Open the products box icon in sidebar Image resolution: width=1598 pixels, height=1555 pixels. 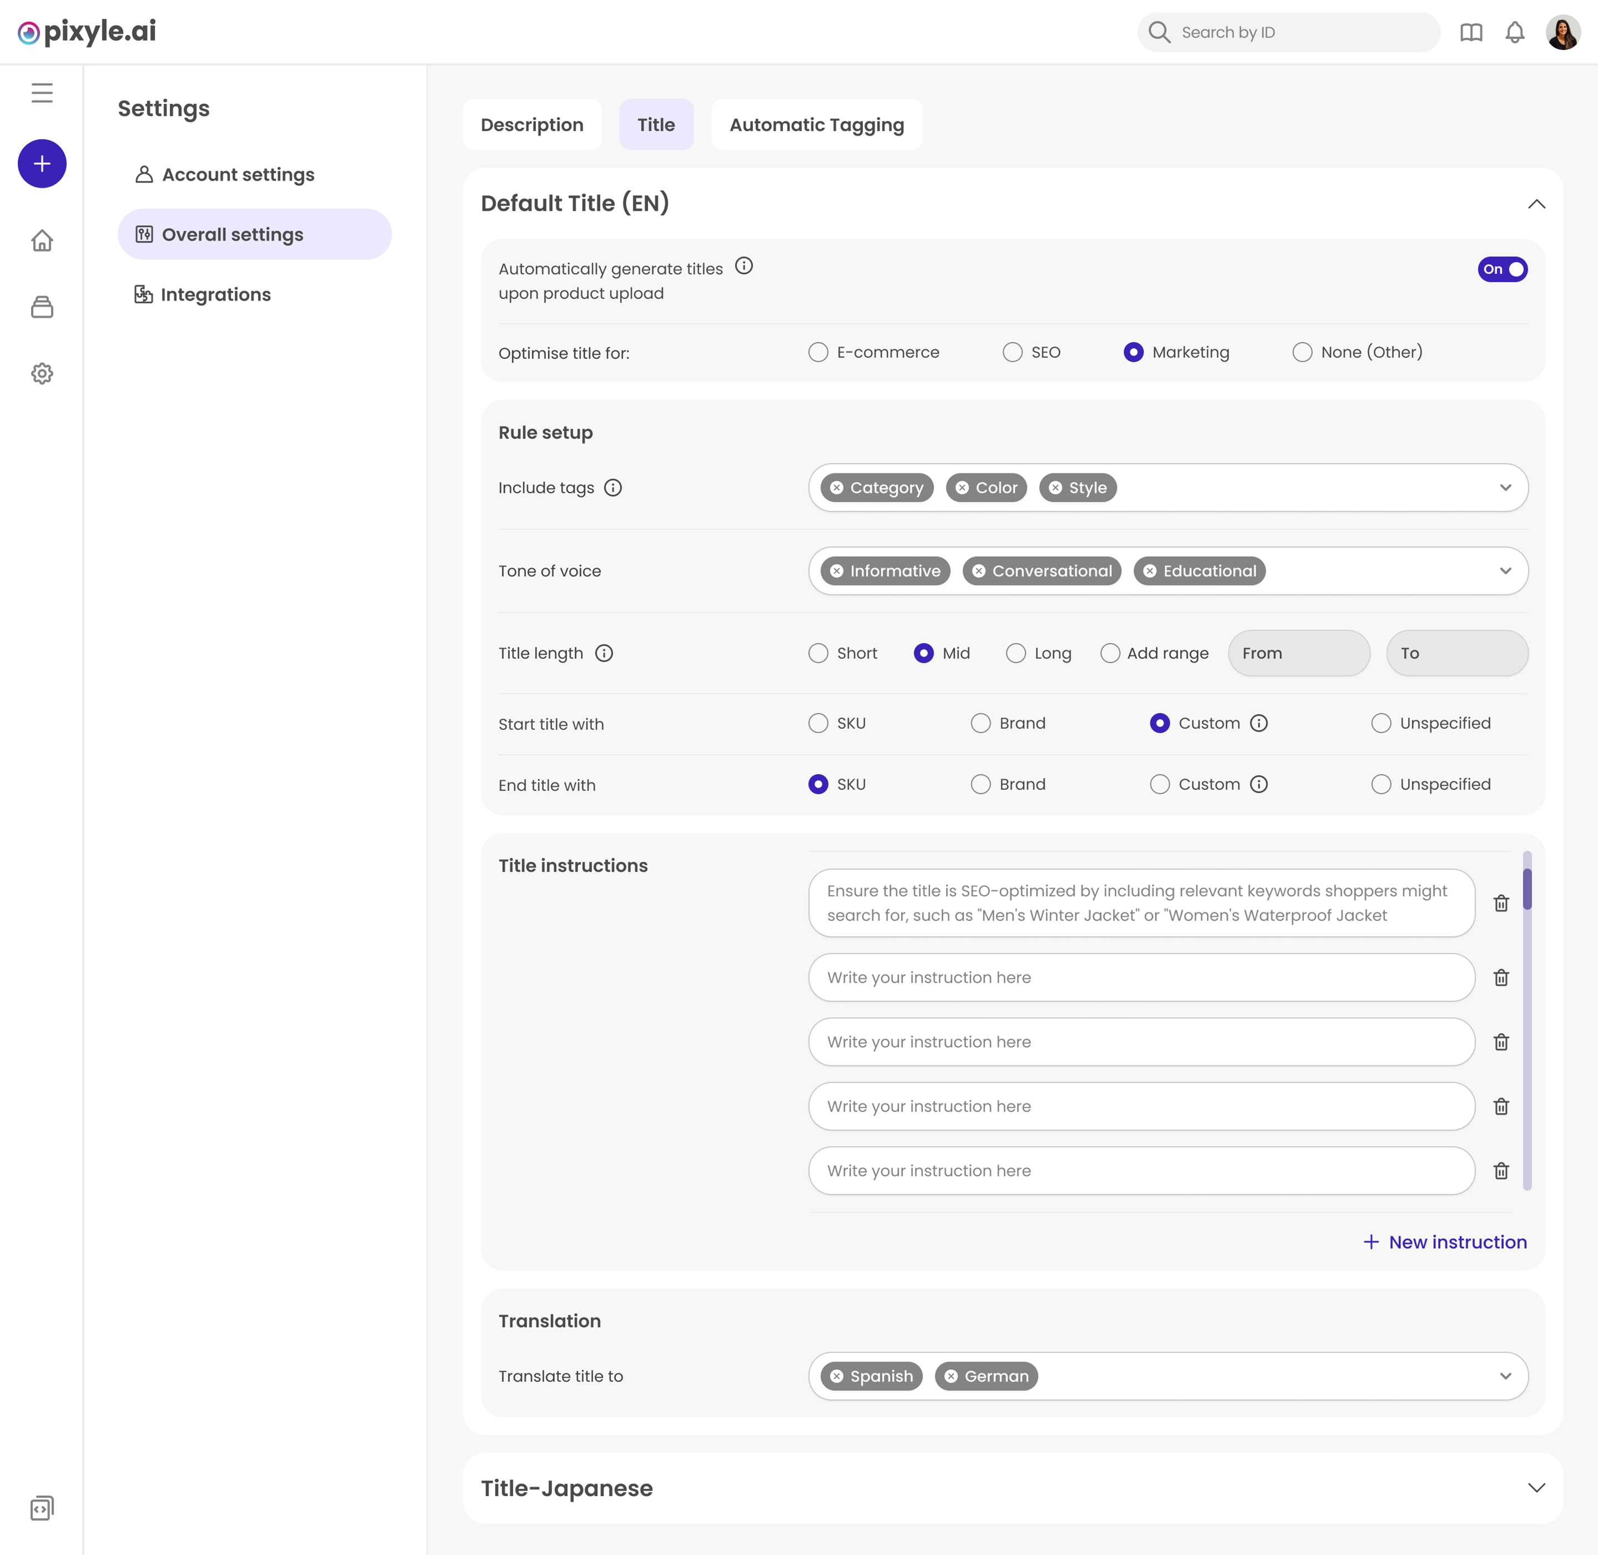(x=42, y=307)
